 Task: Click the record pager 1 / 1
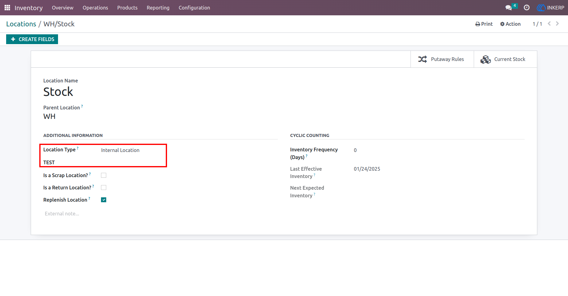point(537,24)
